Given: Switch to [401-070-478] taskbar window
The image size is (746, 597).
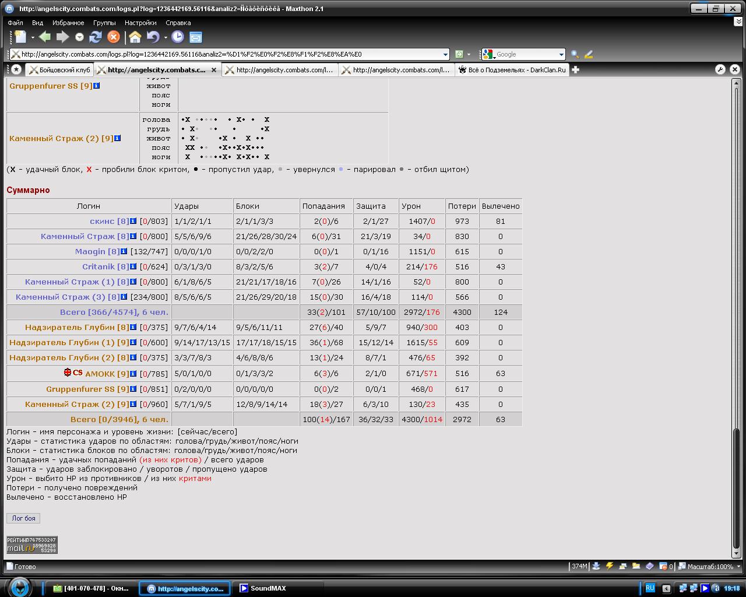Looking at the screenshot, I should pyautogui.click(x=92, y=588).
